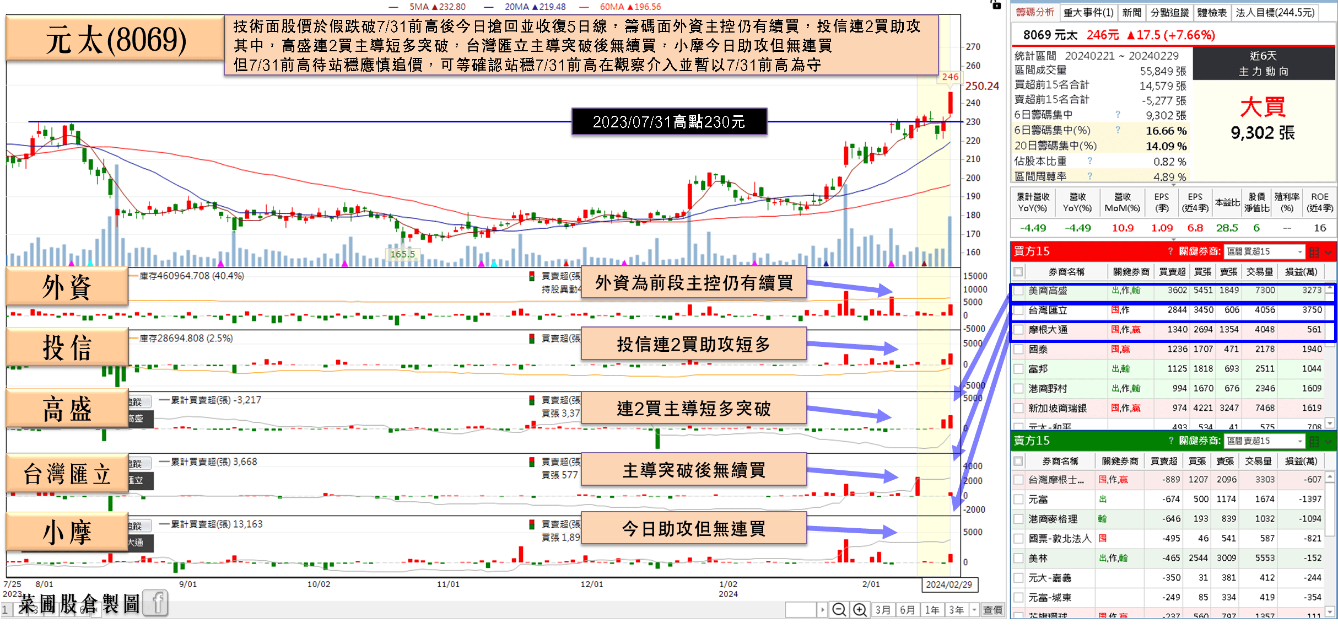Tick the checkbox for 港商野村

coord(1018,389)
